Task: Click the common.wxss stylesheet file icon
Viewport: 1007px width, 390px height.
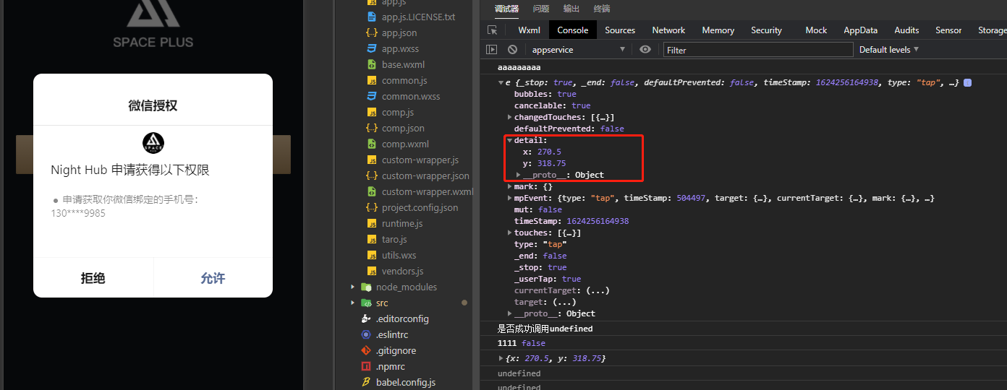Action: (372, 96)
